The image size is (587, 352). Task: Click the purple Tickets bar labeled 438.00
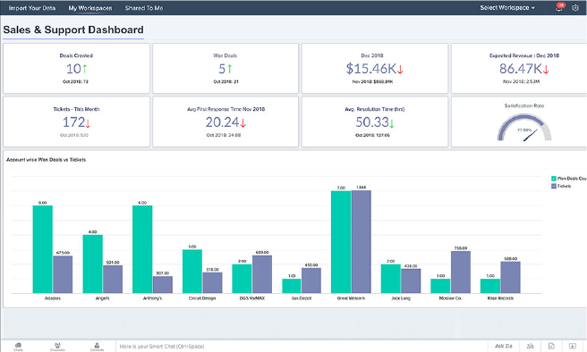click(x=411, y=281)
